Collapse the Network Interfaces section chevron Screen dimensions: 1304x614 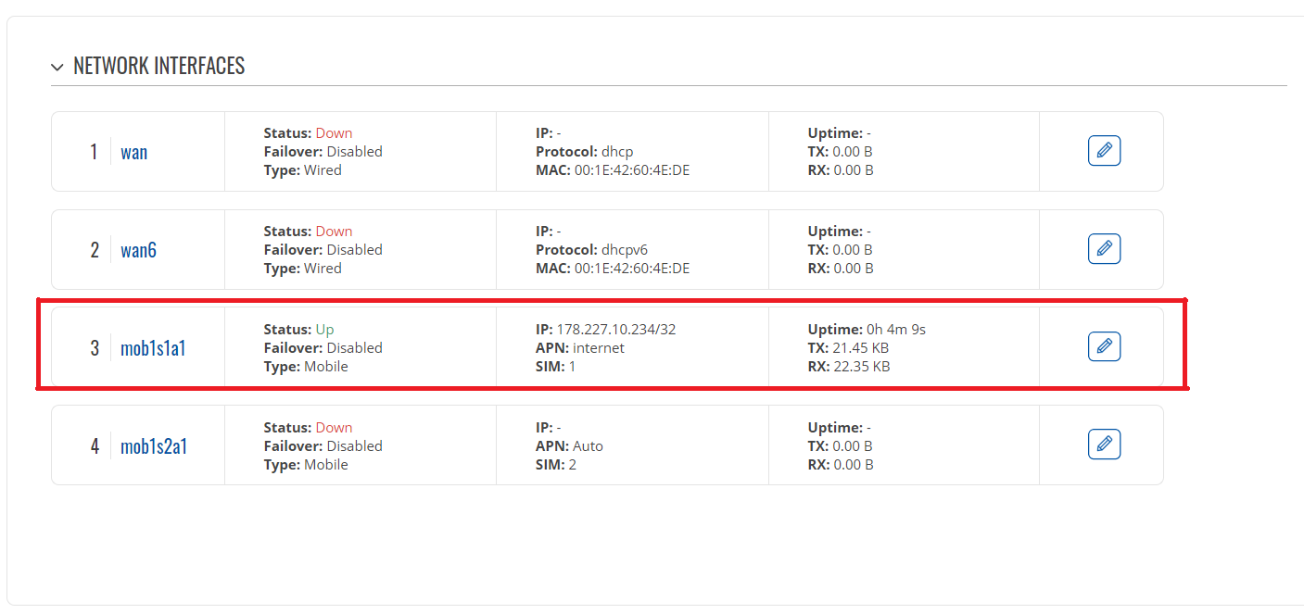[58, 68]
